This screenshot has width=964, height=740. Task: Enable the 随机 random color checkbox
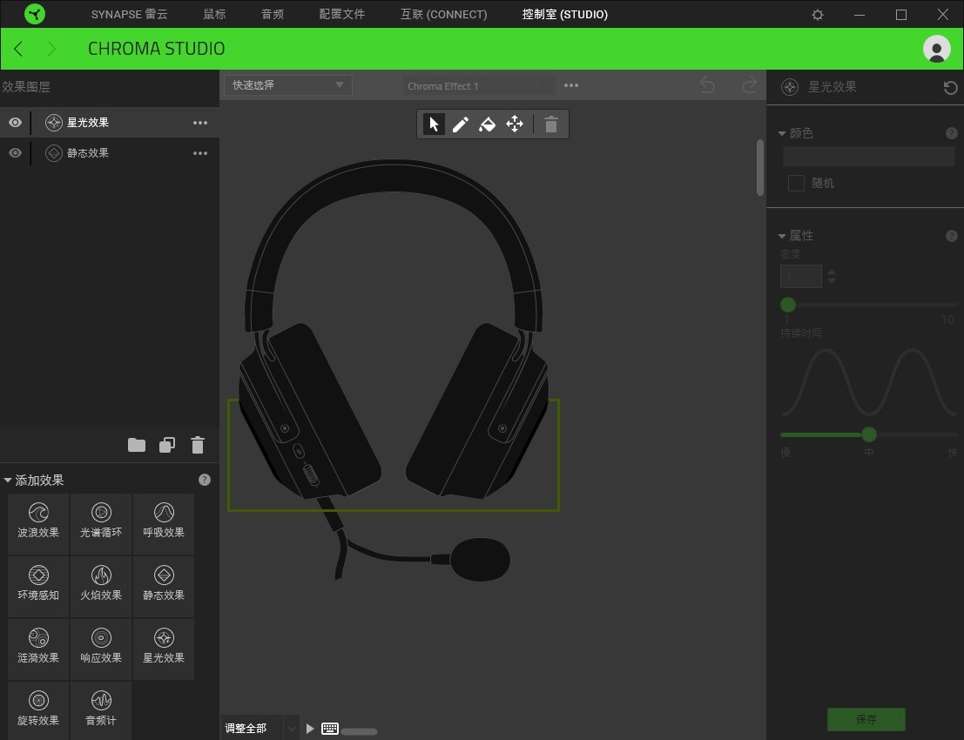coord(796,183)
